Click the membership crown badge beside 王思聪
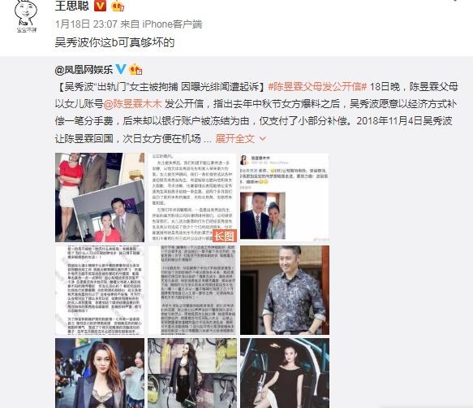 (118, 6)
